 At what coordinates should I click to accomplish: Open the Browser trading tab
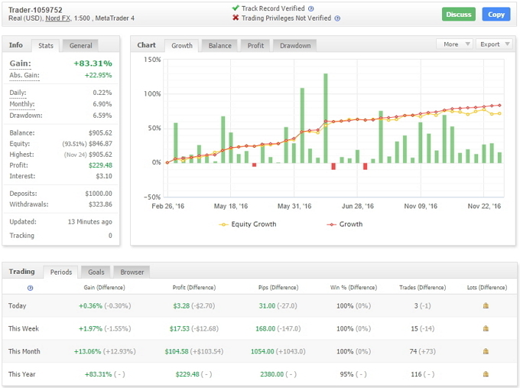tap(132, 272)
